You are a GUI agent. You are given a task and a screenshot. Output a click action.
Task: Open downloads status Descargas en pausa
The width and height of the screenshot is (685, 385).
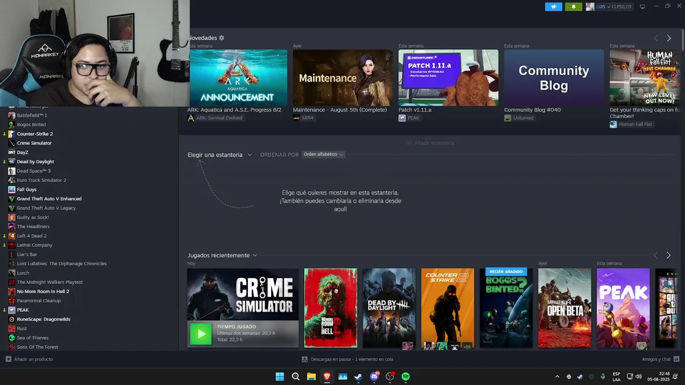(347, 359)
